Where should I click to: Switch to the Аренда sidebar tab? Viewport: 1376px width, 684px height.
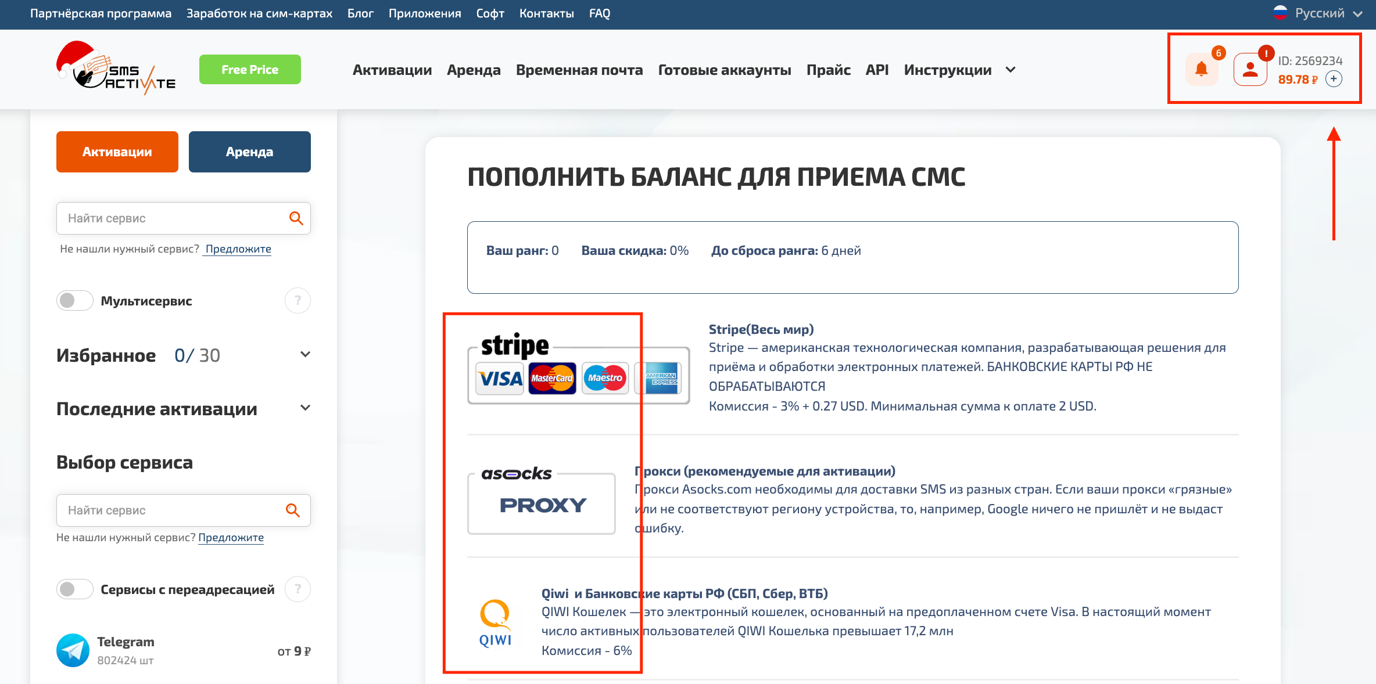point(249,152)
